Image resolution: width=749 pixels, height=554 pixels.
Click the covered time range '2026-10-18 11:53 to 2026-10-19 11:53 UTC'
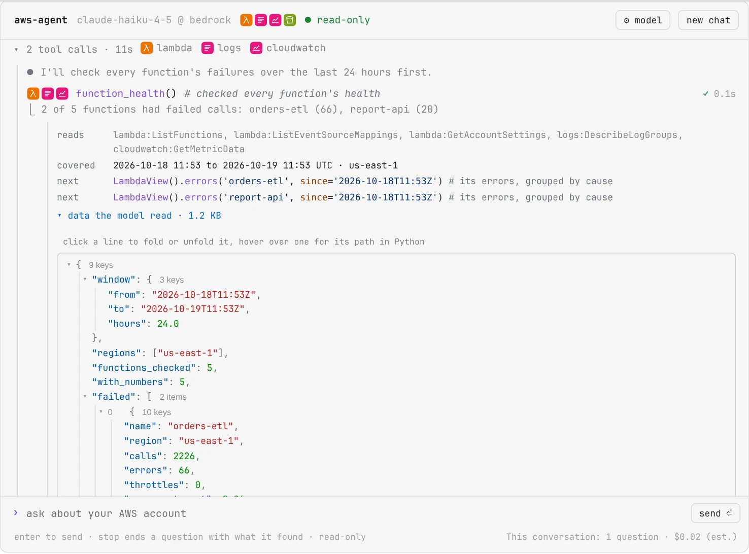click(223, 165)
